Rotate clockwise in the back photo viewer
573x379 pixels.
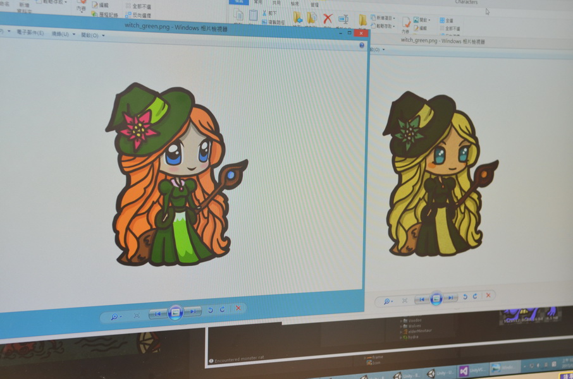(x=474, y=296)
